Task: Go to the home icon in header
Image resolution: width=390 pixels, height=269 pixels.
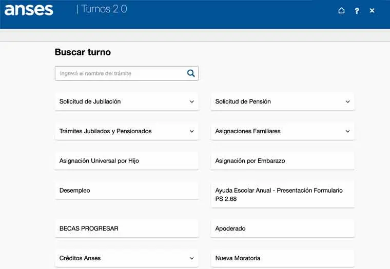Action: coord(341,10)
